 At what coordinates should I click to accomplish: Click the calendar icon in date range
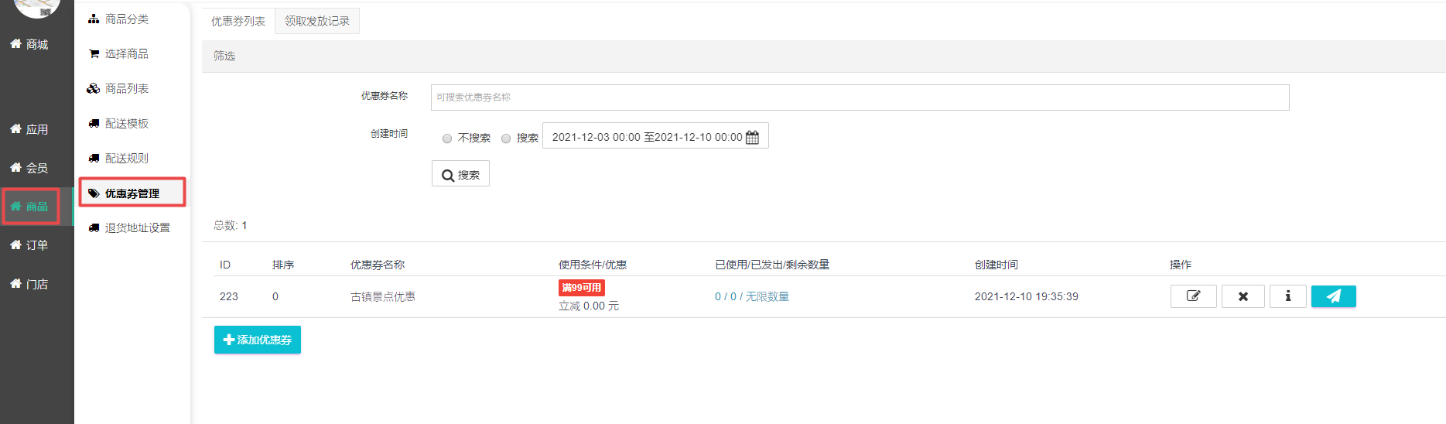(x=752, y=137)
